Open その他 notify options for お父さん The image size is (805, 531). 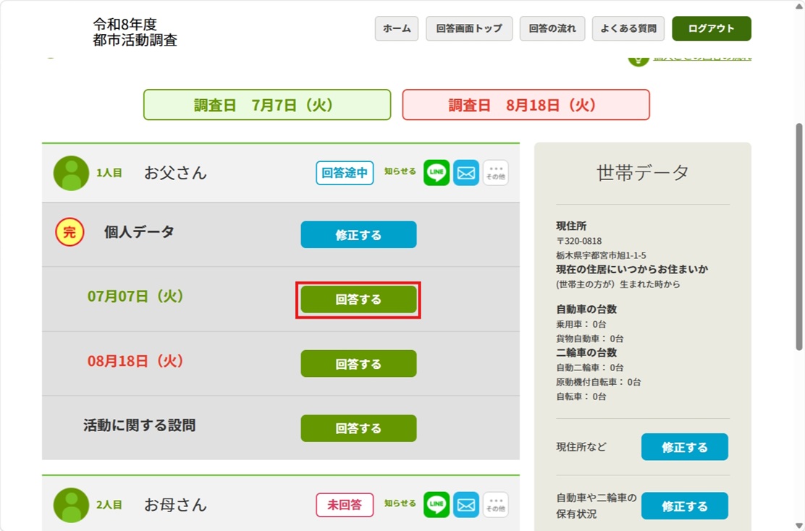point(495,172)
